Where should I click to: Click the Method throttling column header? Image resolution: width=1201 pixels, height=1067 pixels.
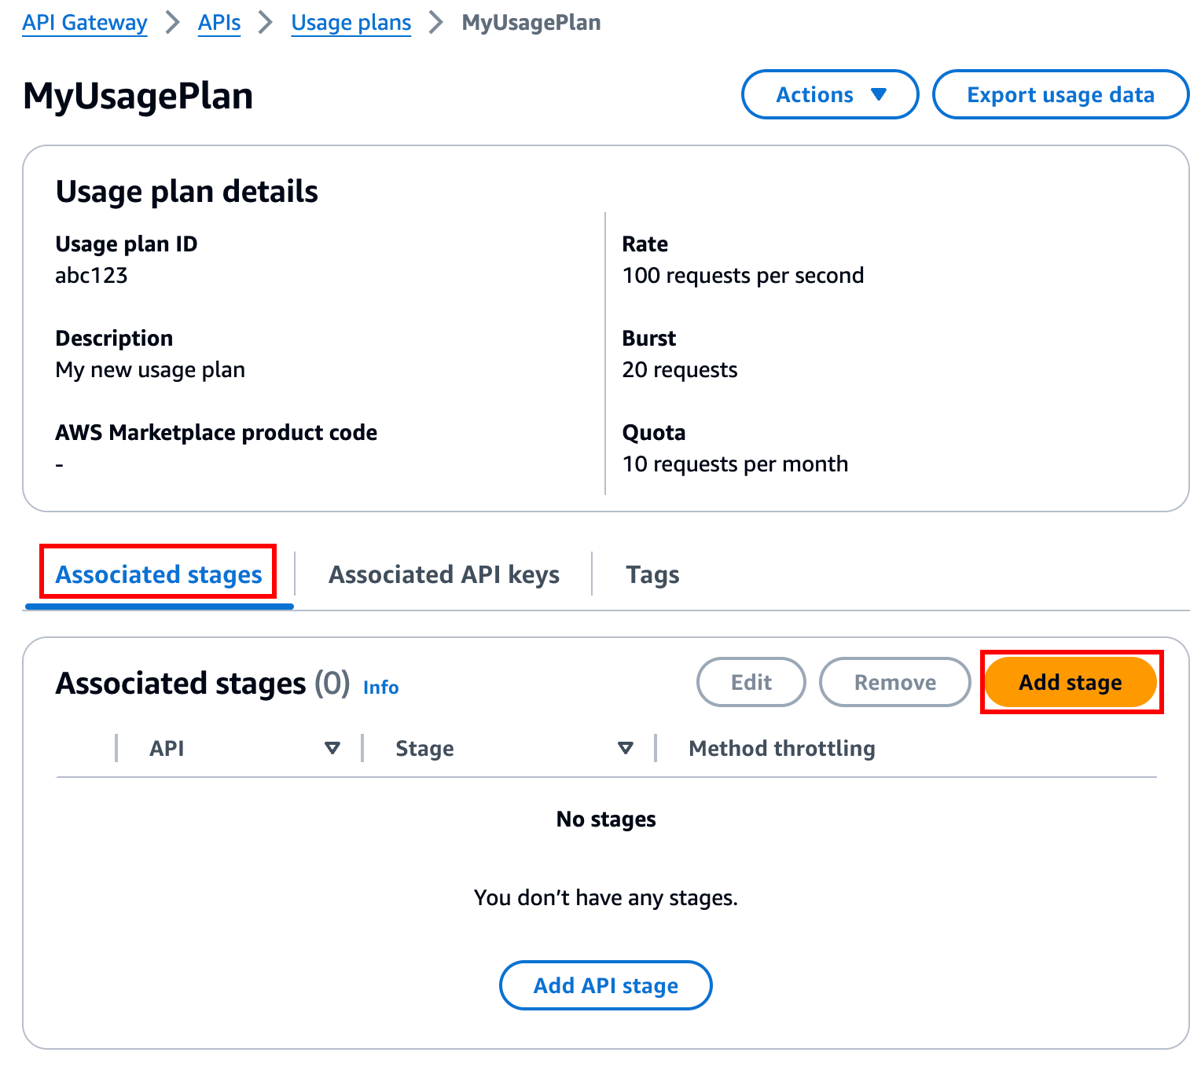click(x=781, y=748)
